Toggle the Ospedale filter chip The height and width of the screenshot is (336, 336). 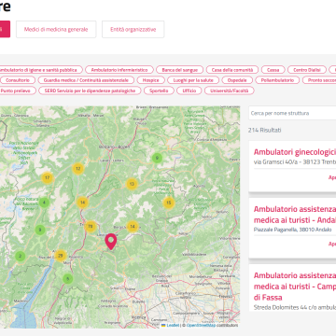pyautogui.click(x=237, y=80)
